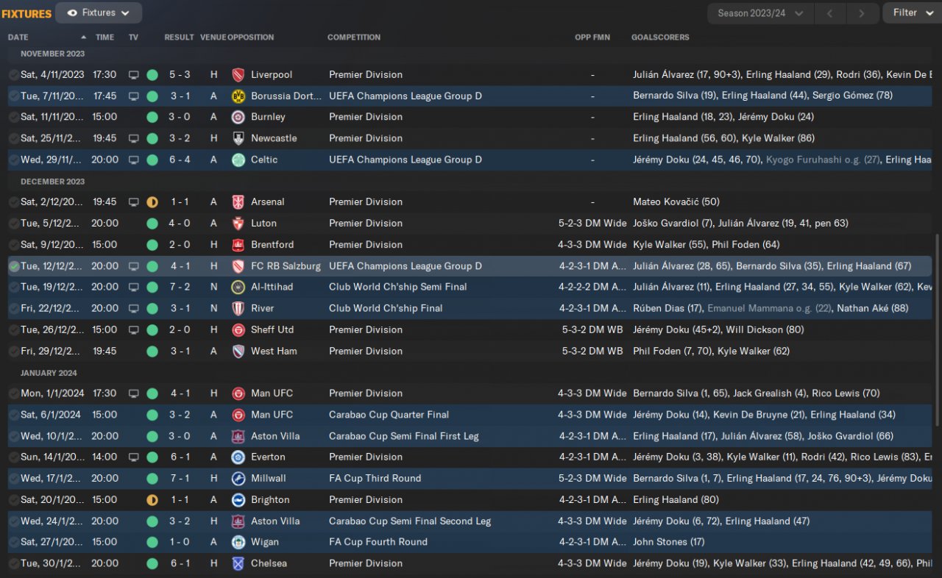Toggle the checkmark on the Liverpool fixture
Image resolution: width=942 pixels, height=578 pixels.
pos(14,75)
